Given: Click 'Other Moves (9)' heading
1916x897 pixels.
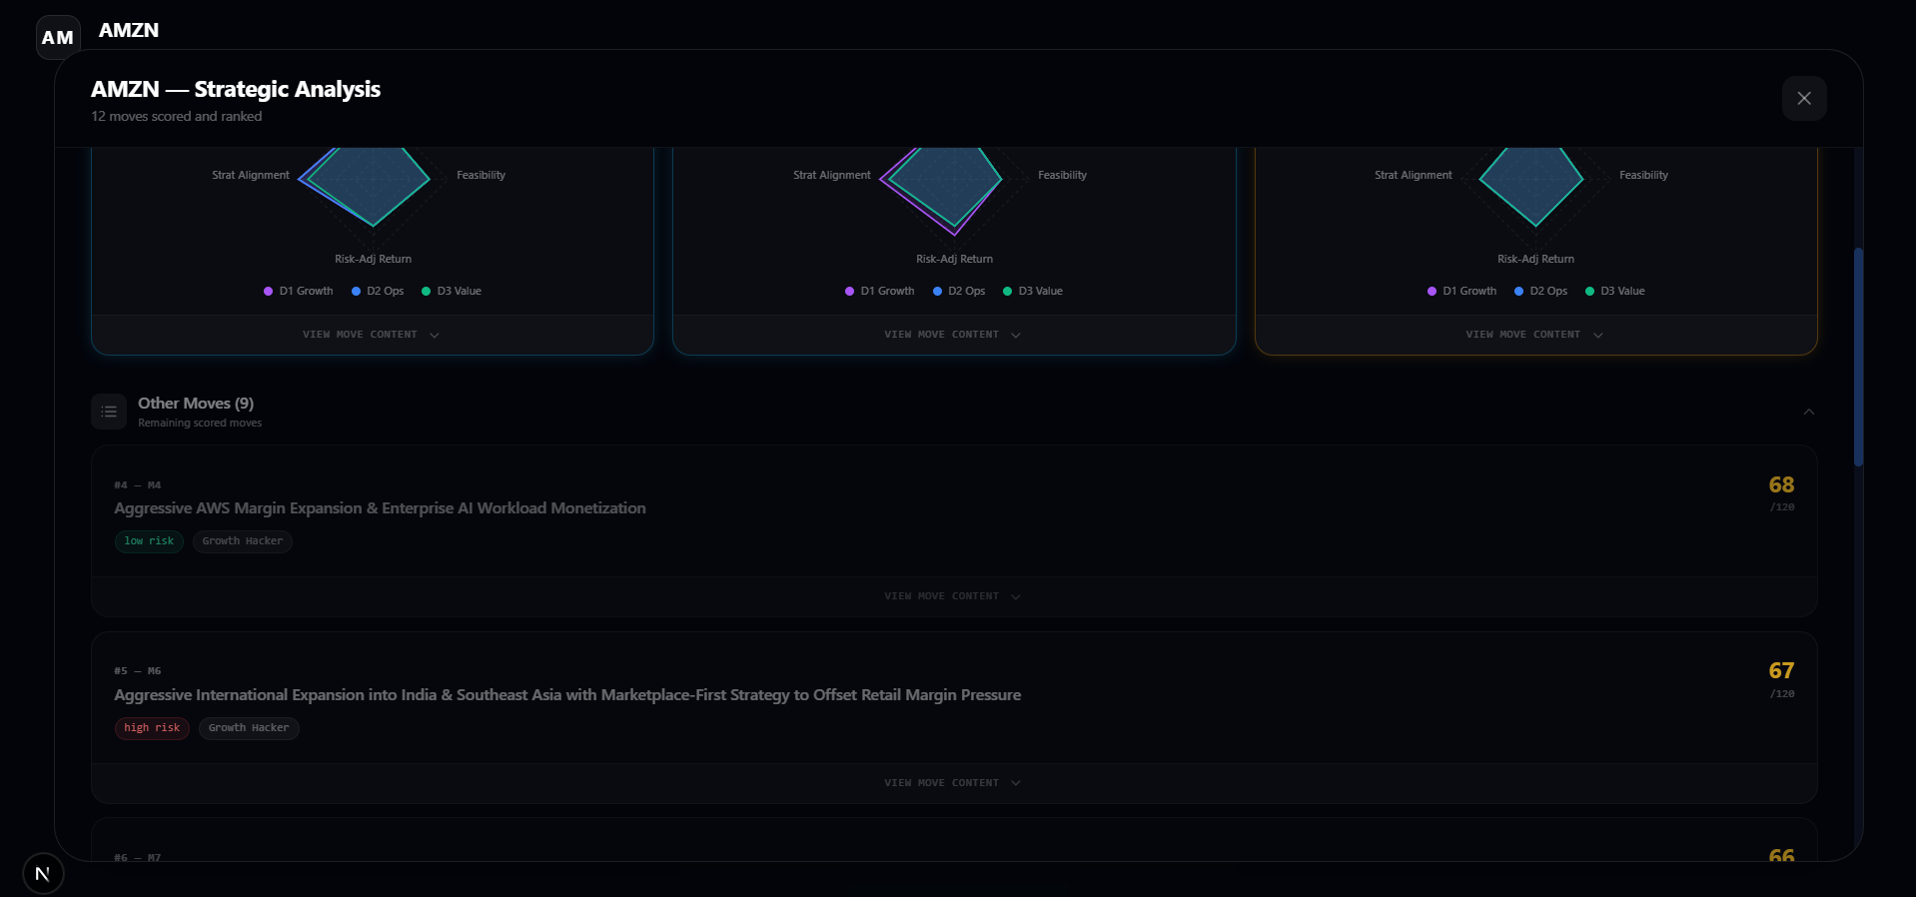Looking at the screenshot, I should click(196, 404).
